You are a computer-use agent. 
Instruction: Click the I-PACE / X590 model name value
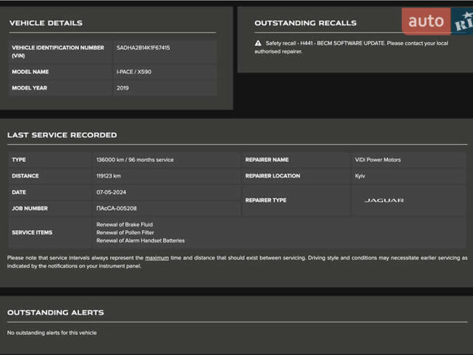[134, 72]
